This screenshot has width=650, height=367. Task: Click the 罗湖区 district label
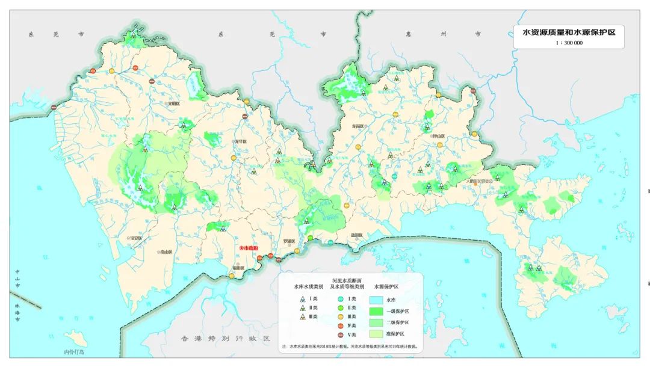[289, 241]
